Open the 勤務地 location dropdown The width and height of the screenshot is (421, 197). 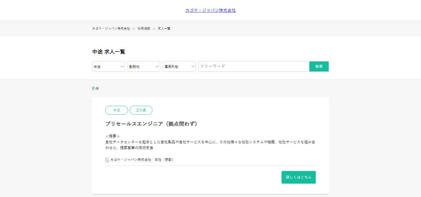pos(144,66)
